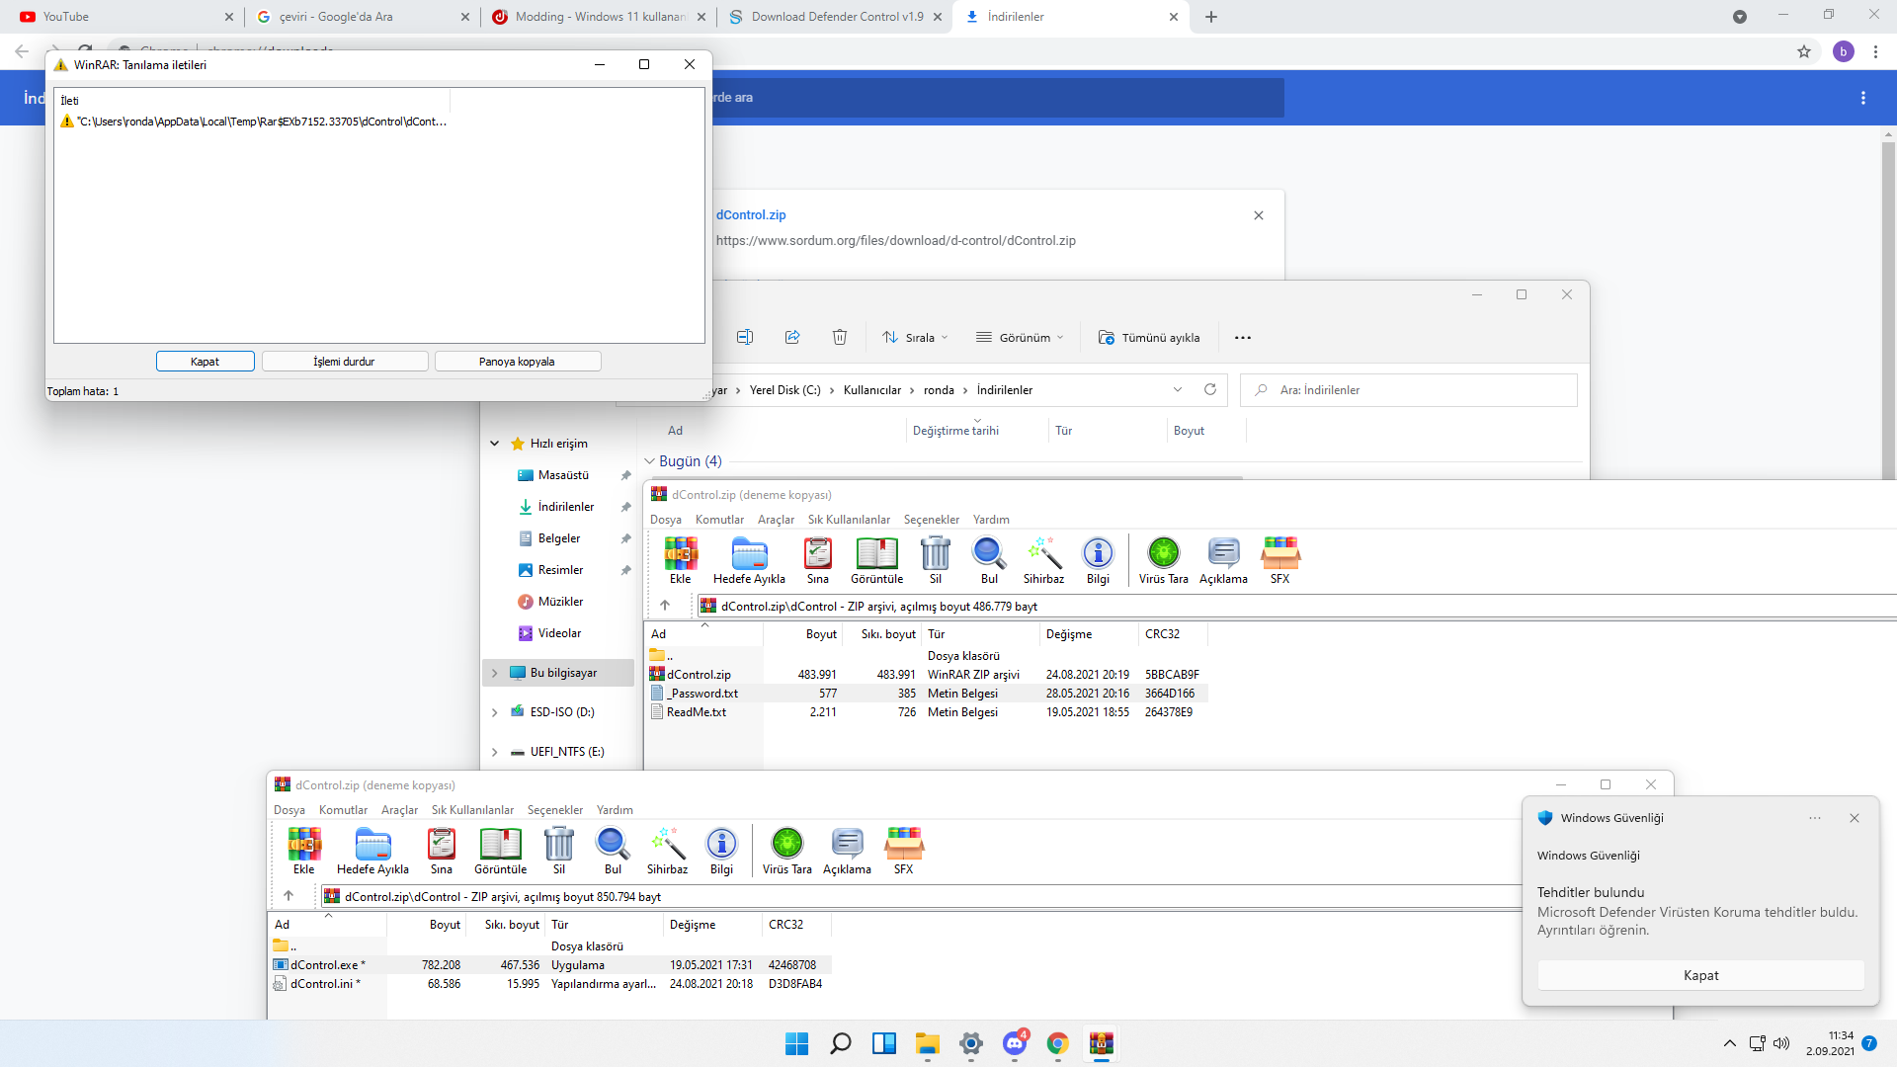Image resolution: width=1897 pixels, height=1067 pixels.
Task: Open Seçenekler menu in upper WinRAR window
Action: [931, 520]
